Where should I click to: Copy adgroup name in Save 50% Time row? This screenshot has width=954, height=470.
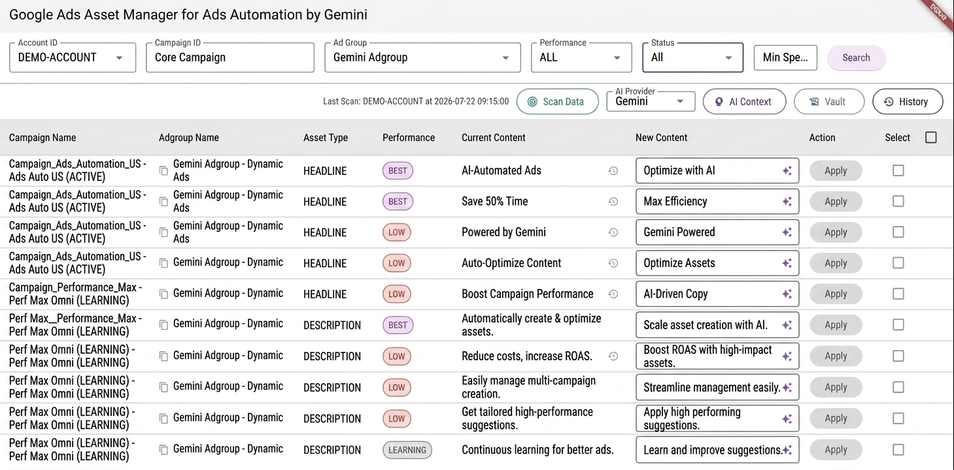pyautogui.click(x=163, y=202)
